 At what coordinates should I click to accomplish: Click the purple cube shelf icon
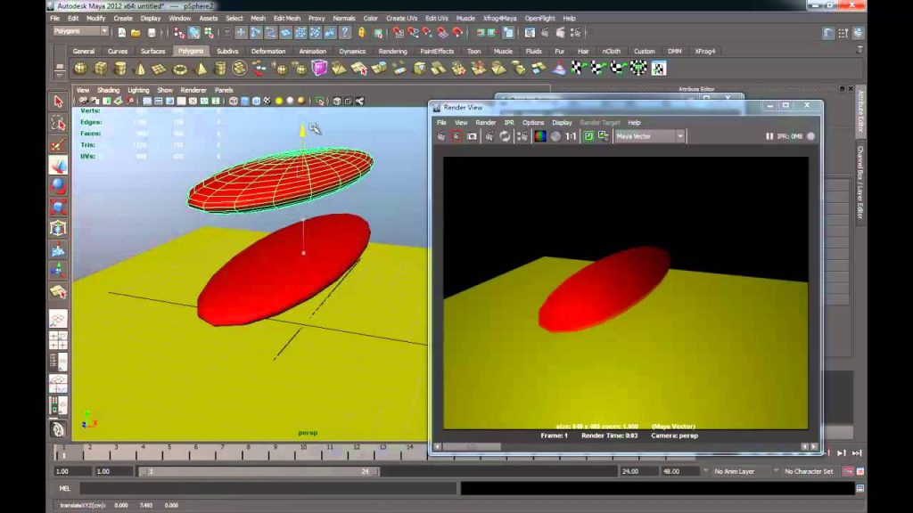tap(319, 68)
